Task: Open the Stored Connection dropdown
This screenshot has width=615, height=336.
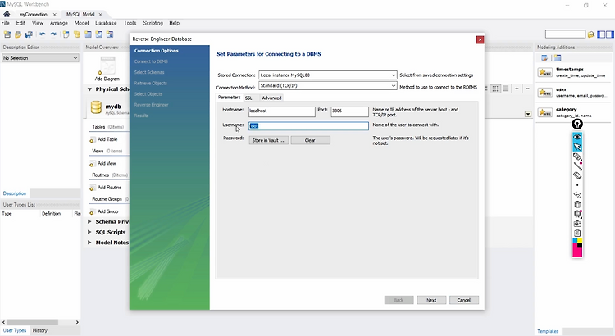Action: click(328, 75)
